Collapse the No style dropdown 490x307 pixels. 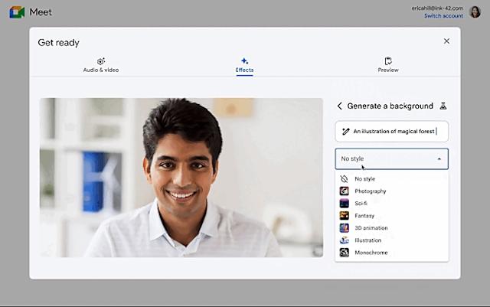pos(439,159)
